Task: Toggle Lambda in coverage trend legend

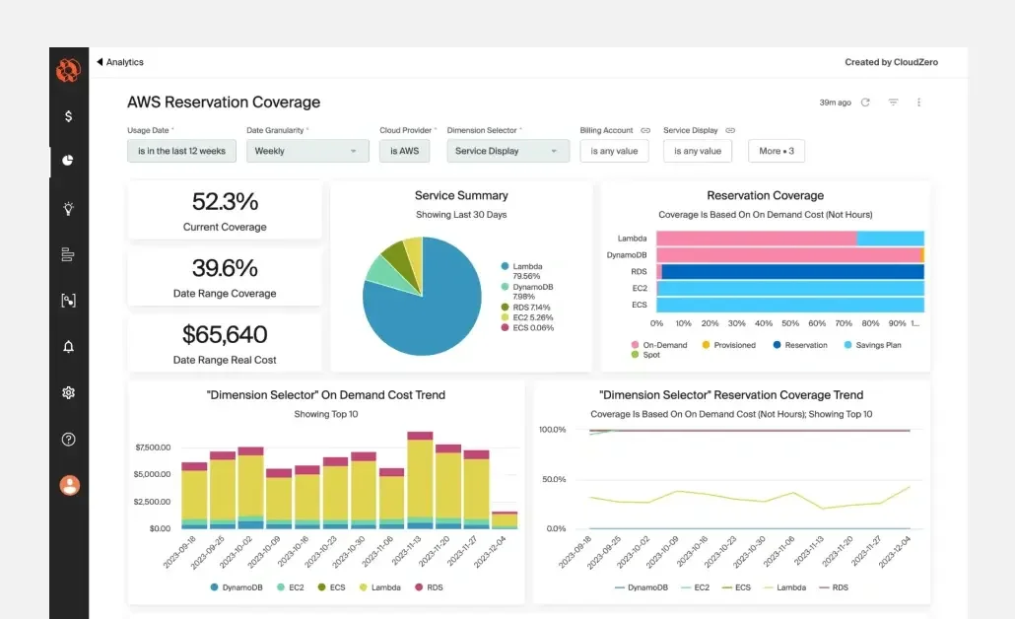Action: [x=784, y=587]
